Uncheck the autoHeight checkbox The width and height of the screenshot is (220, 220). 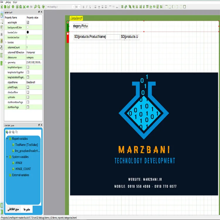[x=28, y=22]
